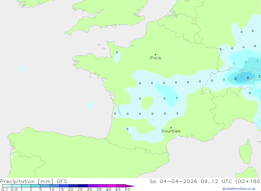Select the 45 mm legend color swatch
The width and height of the screenshot is (261, 191).
[x=121, y=186]
